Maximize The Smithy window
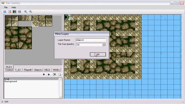Screen dimensions: 185x104 (177, 3)
